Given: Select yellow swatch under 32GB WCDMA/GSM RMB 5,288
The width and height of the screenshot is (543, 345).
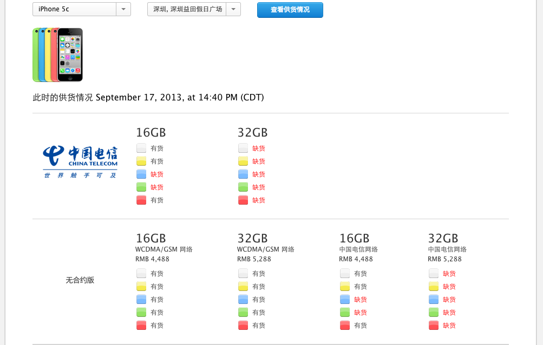Looking at the screenshot, I should 243,287.
